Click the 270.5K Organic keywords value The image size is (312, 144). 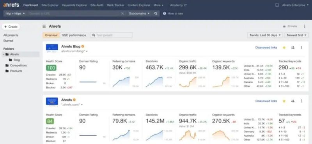[x=221, y=121]
